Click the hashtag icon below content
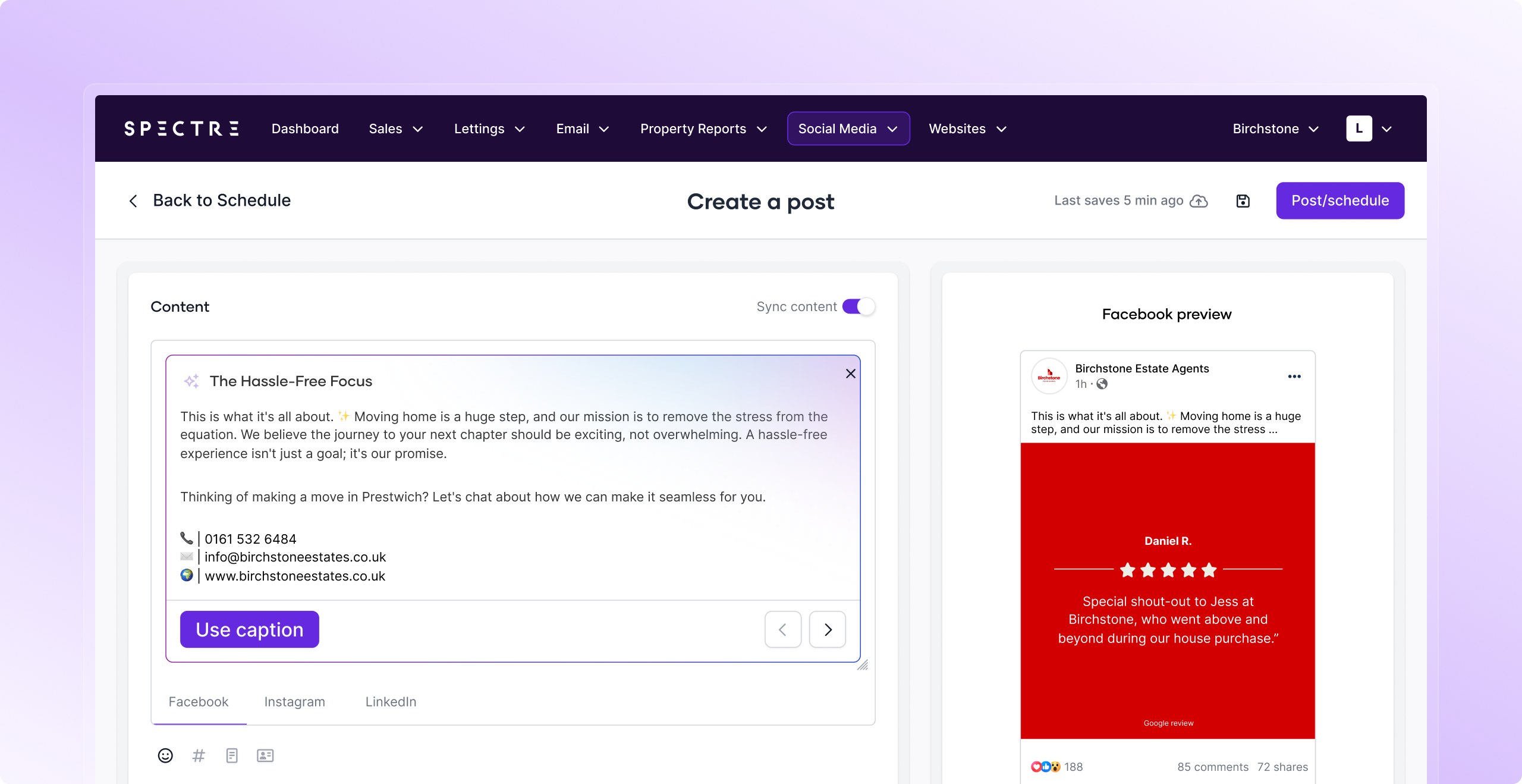 pos(199,755)
